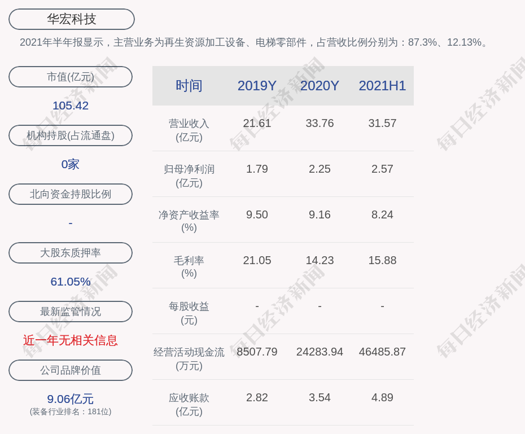
Task: Select the 46485.87 cash flow value
Action: 382,352
